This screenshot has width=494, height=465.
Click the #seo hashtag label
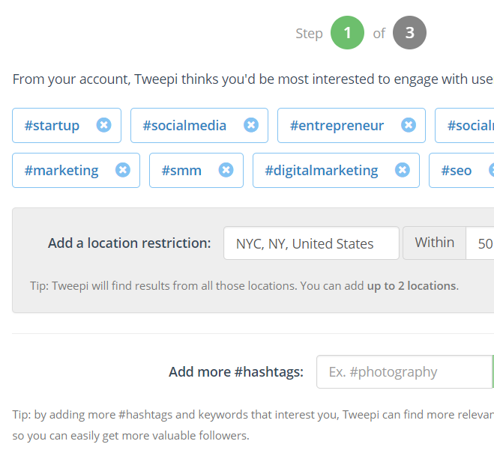[x=457, y=170]
